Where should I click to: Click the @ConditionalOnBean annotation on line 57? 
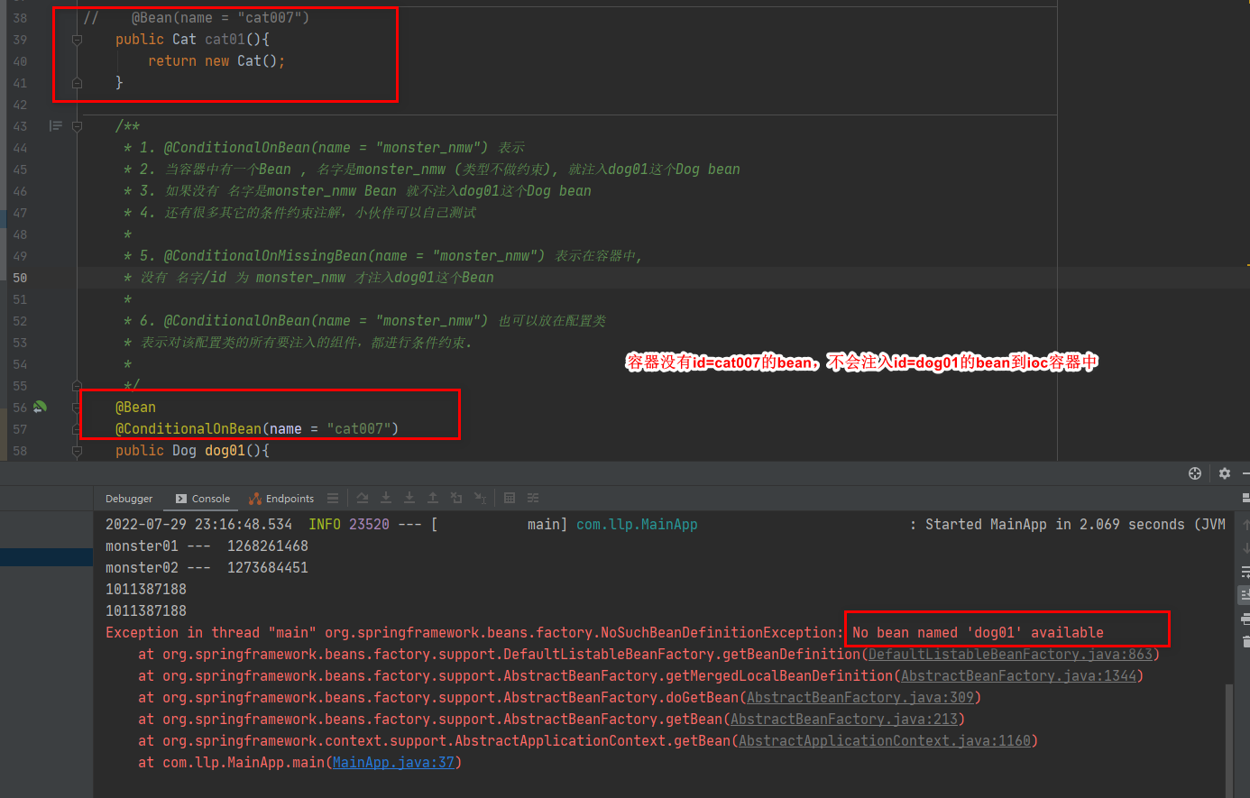188,429
